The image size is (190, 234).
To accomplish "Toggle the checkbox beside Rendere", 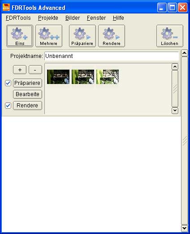I will pos(8,106).
